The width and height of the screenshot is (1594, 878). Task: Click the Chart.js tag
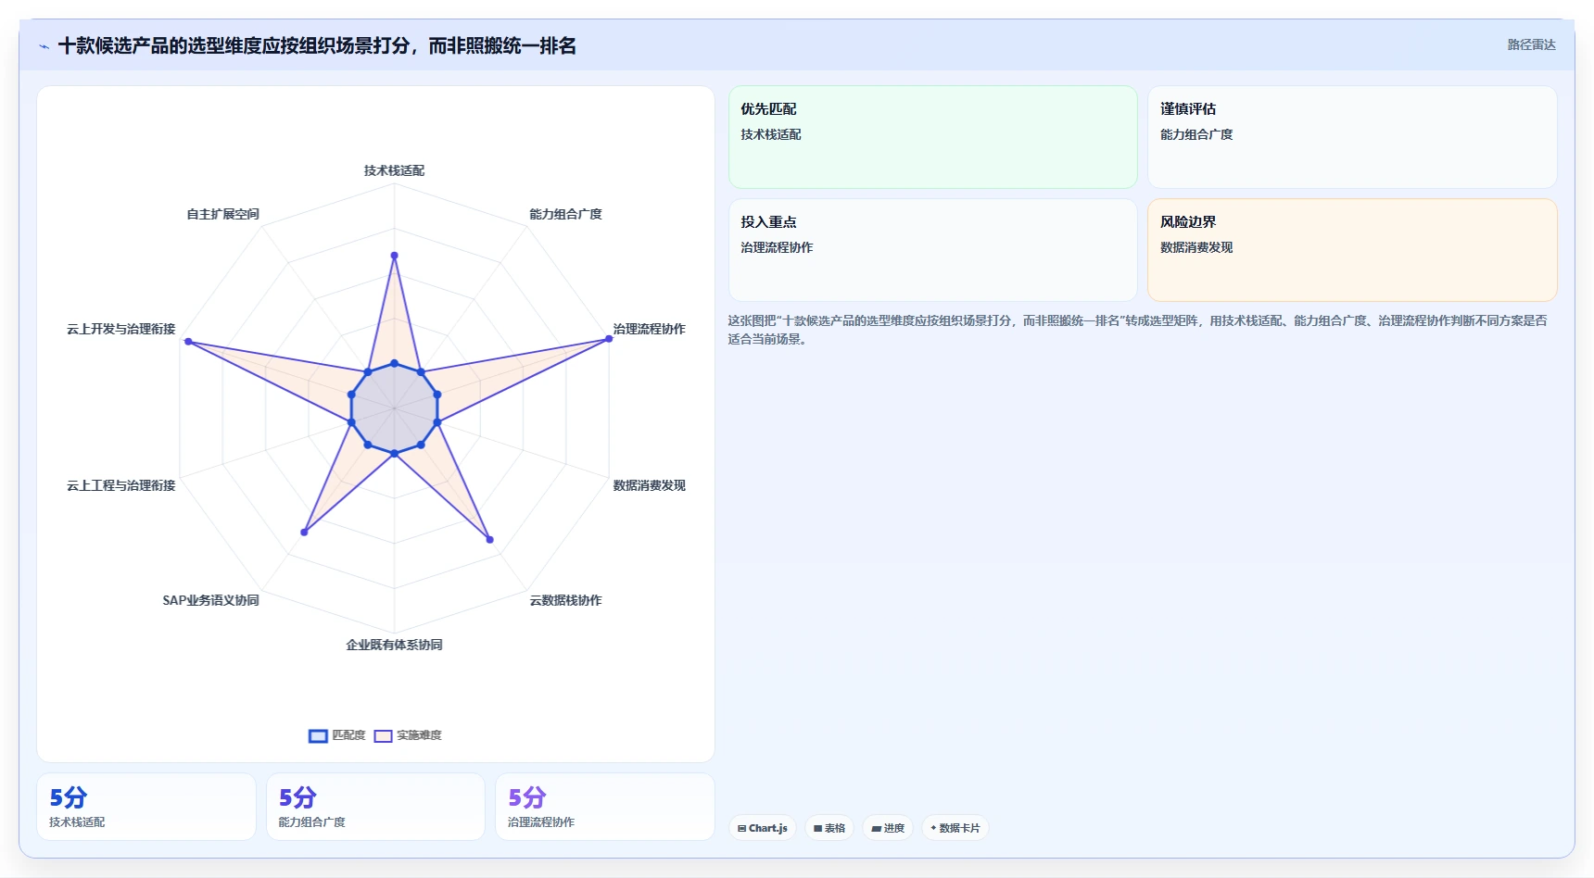[762, 828]
